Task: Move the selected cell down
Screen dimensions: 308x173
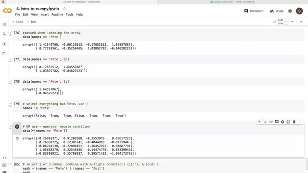Action: coord(265,122)
